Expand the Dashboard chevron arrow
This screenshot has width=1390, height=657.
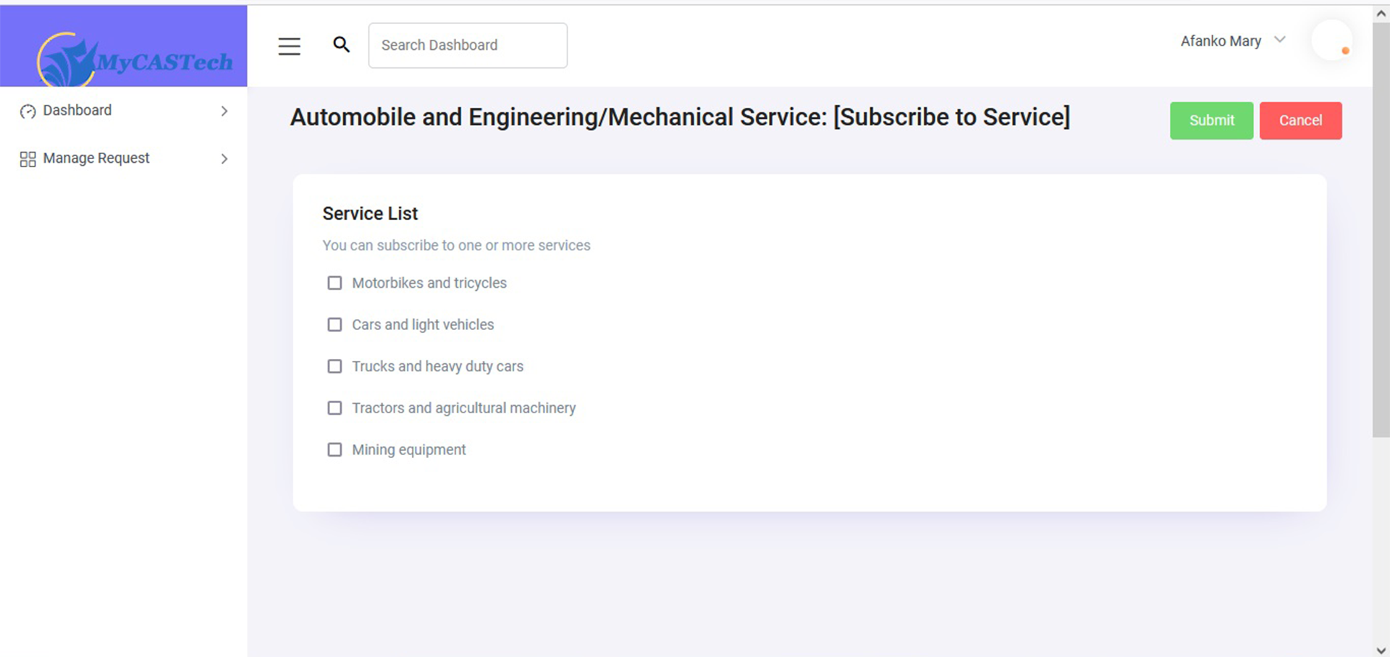click(224, 111)
